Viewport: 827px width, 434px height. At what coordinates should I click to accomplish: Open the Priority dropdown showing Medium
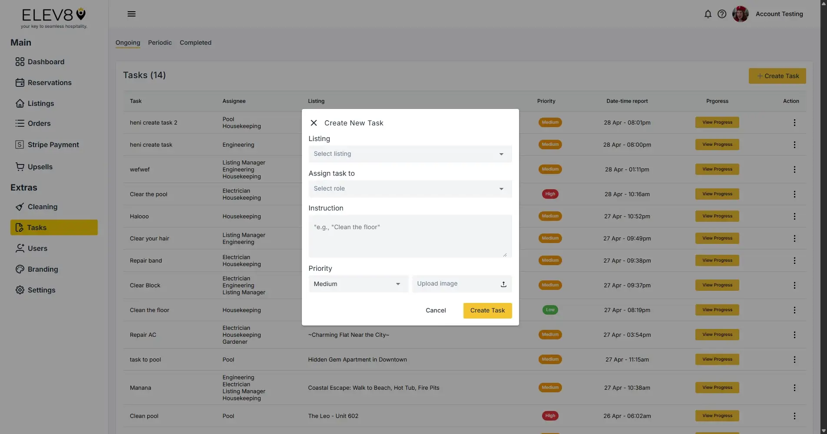click(x=357, y=284)
